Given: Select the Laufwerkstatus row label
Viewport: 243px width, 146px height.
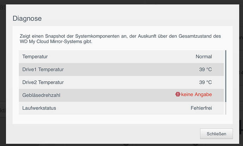Looking at the screenshot, I should coord(39,108).
